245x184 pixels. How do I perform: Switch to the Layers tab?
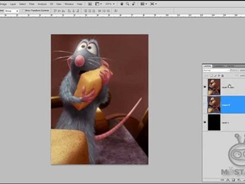[207, 66]
